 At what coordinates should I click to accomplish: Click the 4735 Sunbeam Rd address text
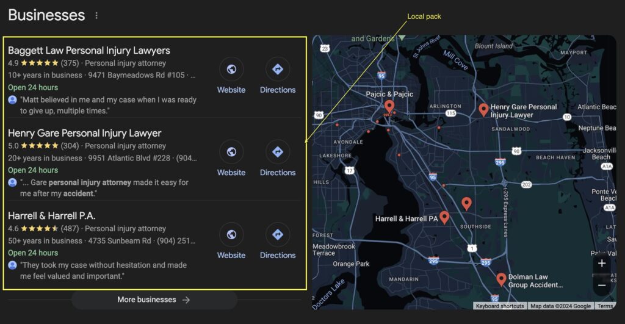(120, 240)
